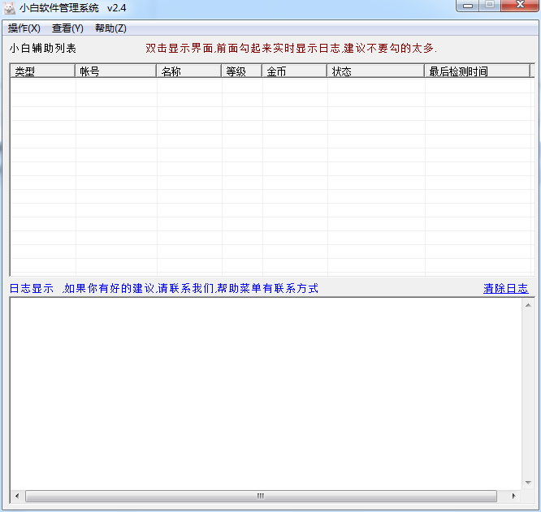Click the horizontal scrollbar thumb in log

click(x=262, y=496)
